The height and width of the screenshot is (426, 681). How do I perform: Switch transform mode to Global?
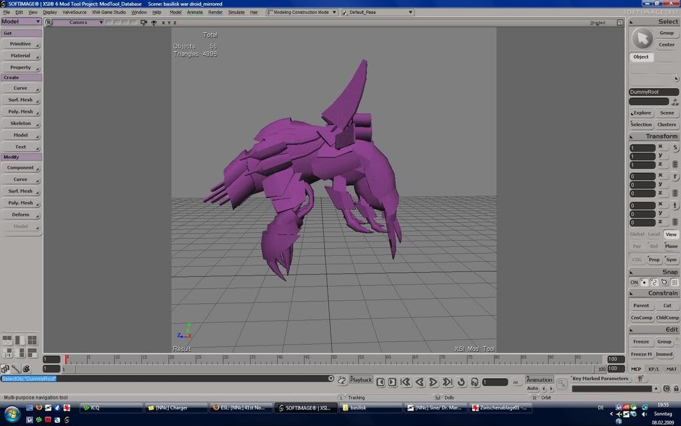pyautogui.click(x=636, y=234)
